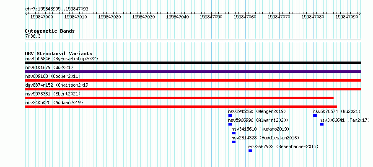This screenshot has height=167, width=373.
Task: Open the nsv3066641 (Fan2017) label
Action: (345, 120)
